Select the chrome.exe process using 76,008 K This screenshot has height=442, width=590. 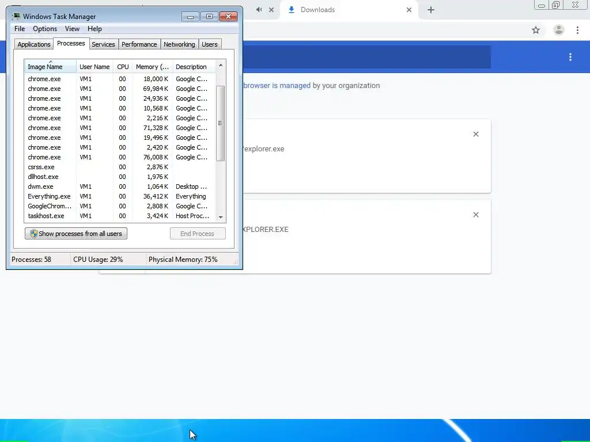pyautogui.click(x=120, y=157)
